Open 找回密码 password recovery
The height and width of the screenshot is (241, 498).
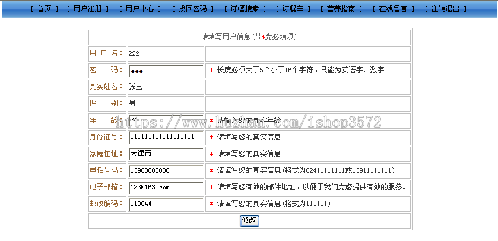[x=193, y=9]
